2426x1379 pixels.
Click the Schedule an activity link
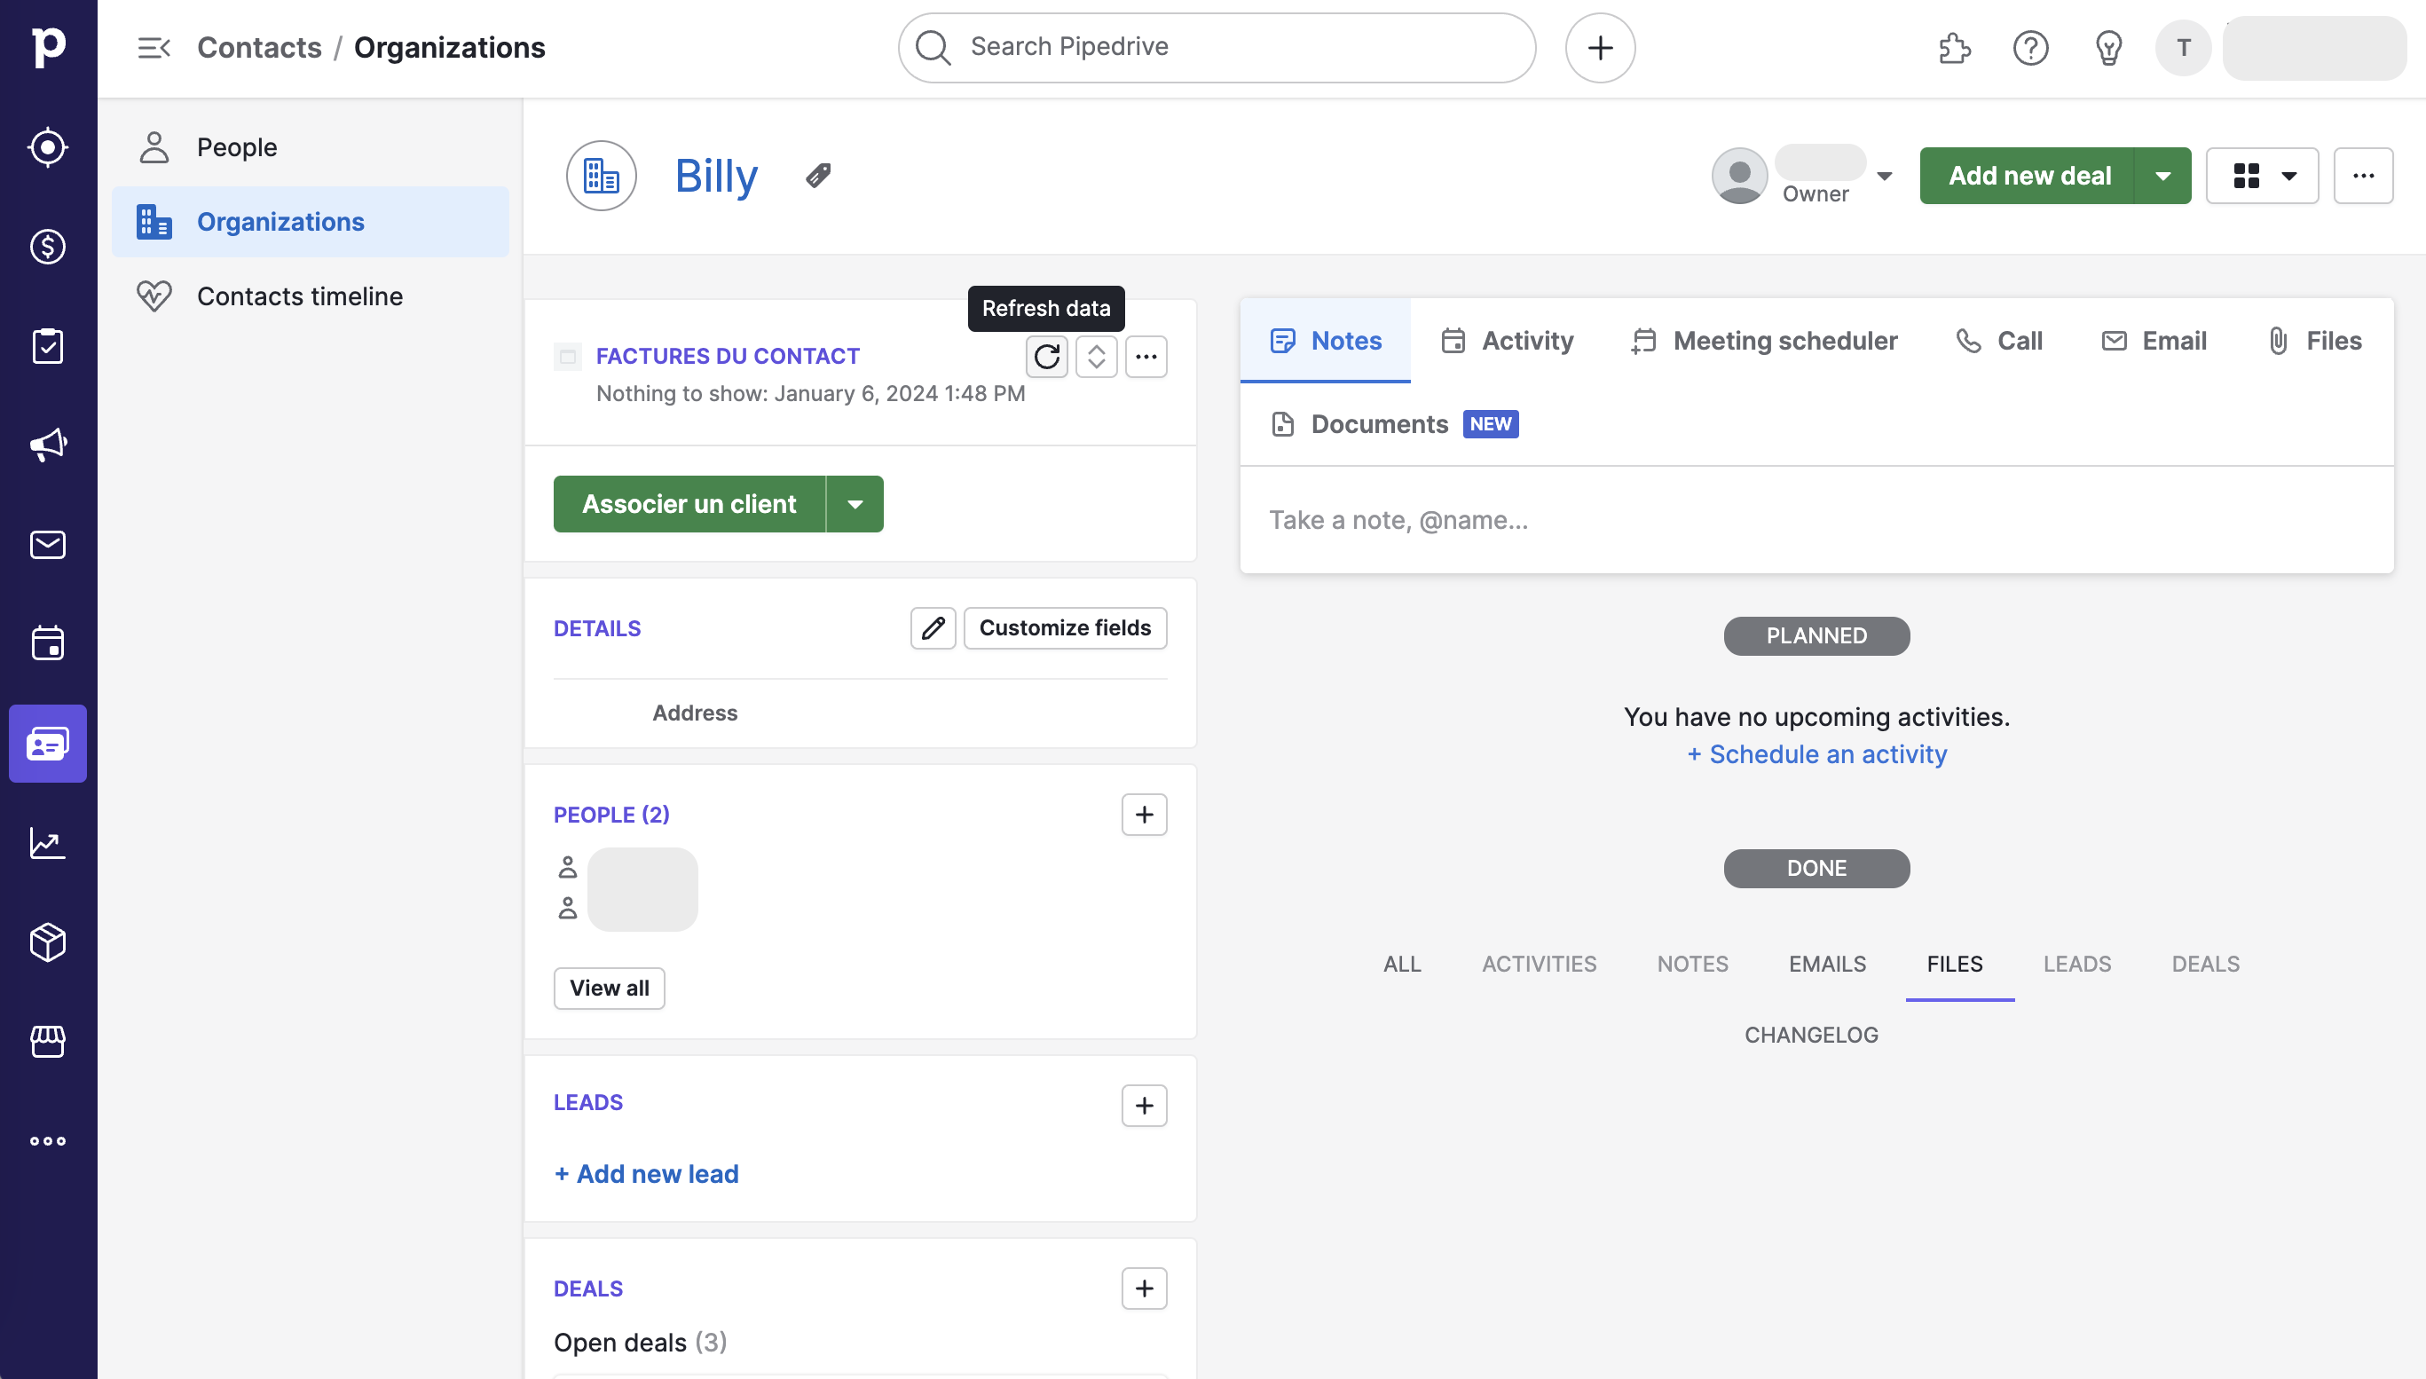tap(1816, 754)
